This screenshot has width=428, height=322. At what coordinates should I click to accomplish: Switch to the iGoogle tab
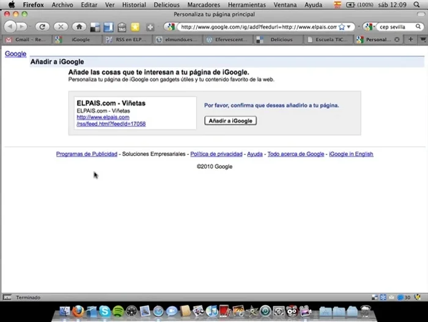point(78,40)
